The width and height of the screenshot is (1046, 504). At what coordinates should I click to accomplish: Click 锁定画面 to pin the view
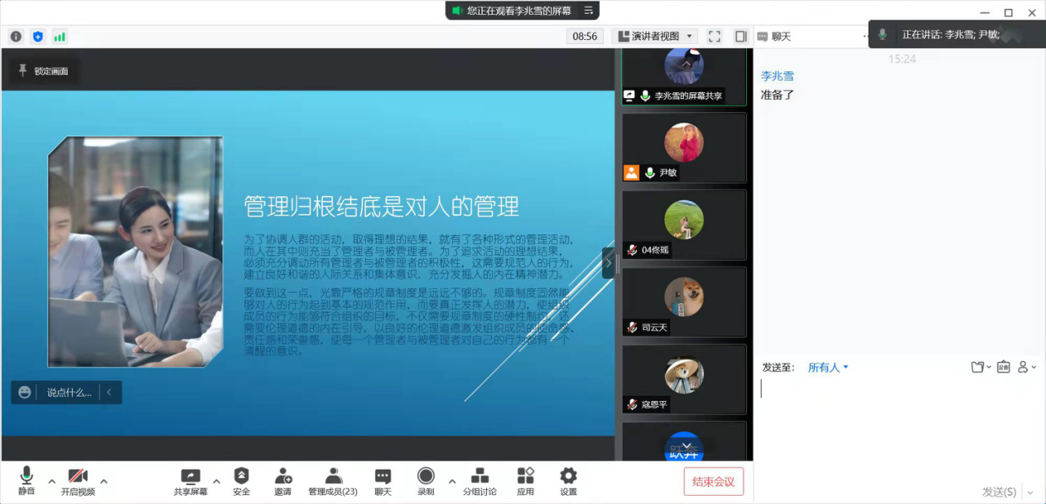[x=44, y=71]
